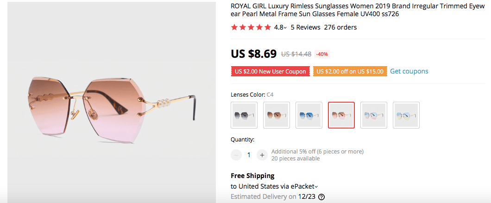Select the selected pink-brown C4 lens swatch

(341, 115)
